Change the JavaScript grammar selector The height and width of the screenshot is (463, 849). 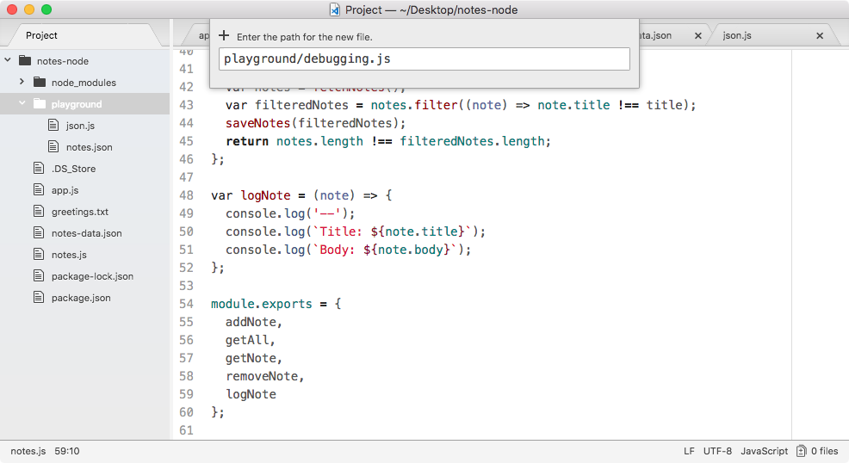tap(764, 451)
